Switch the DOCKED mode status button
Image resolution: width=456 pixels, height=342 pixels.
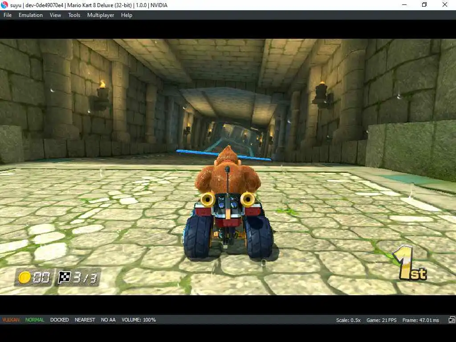(x=59, y=320)
